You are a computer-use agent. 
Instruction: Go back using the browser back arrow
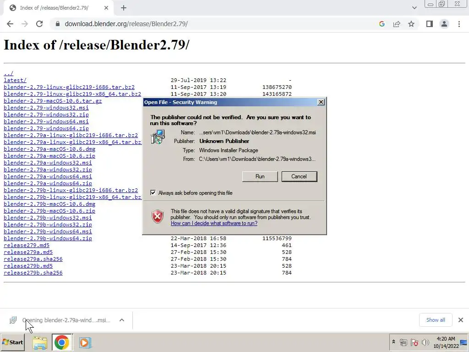[x=10, y=24]
